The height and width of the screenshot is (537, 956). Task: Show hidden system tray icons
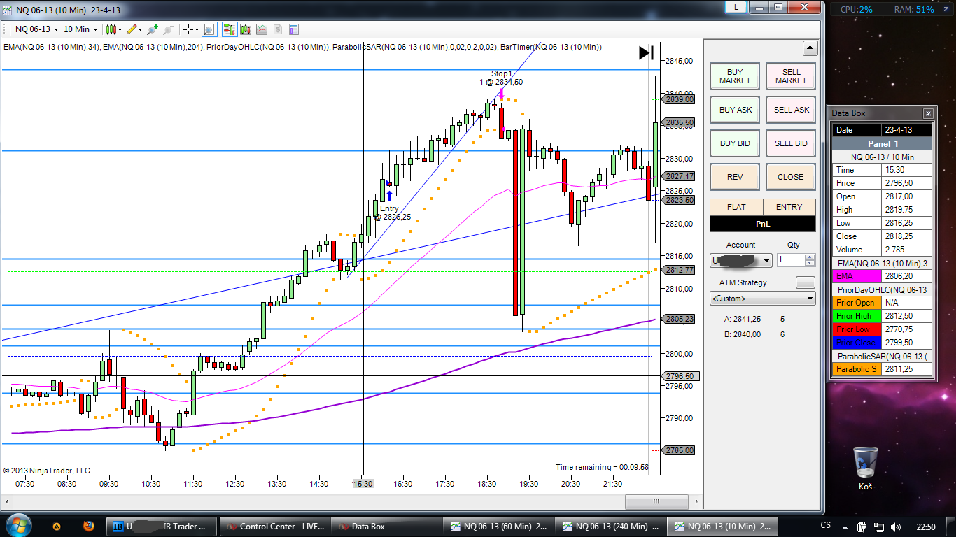[x=846, y=526]
